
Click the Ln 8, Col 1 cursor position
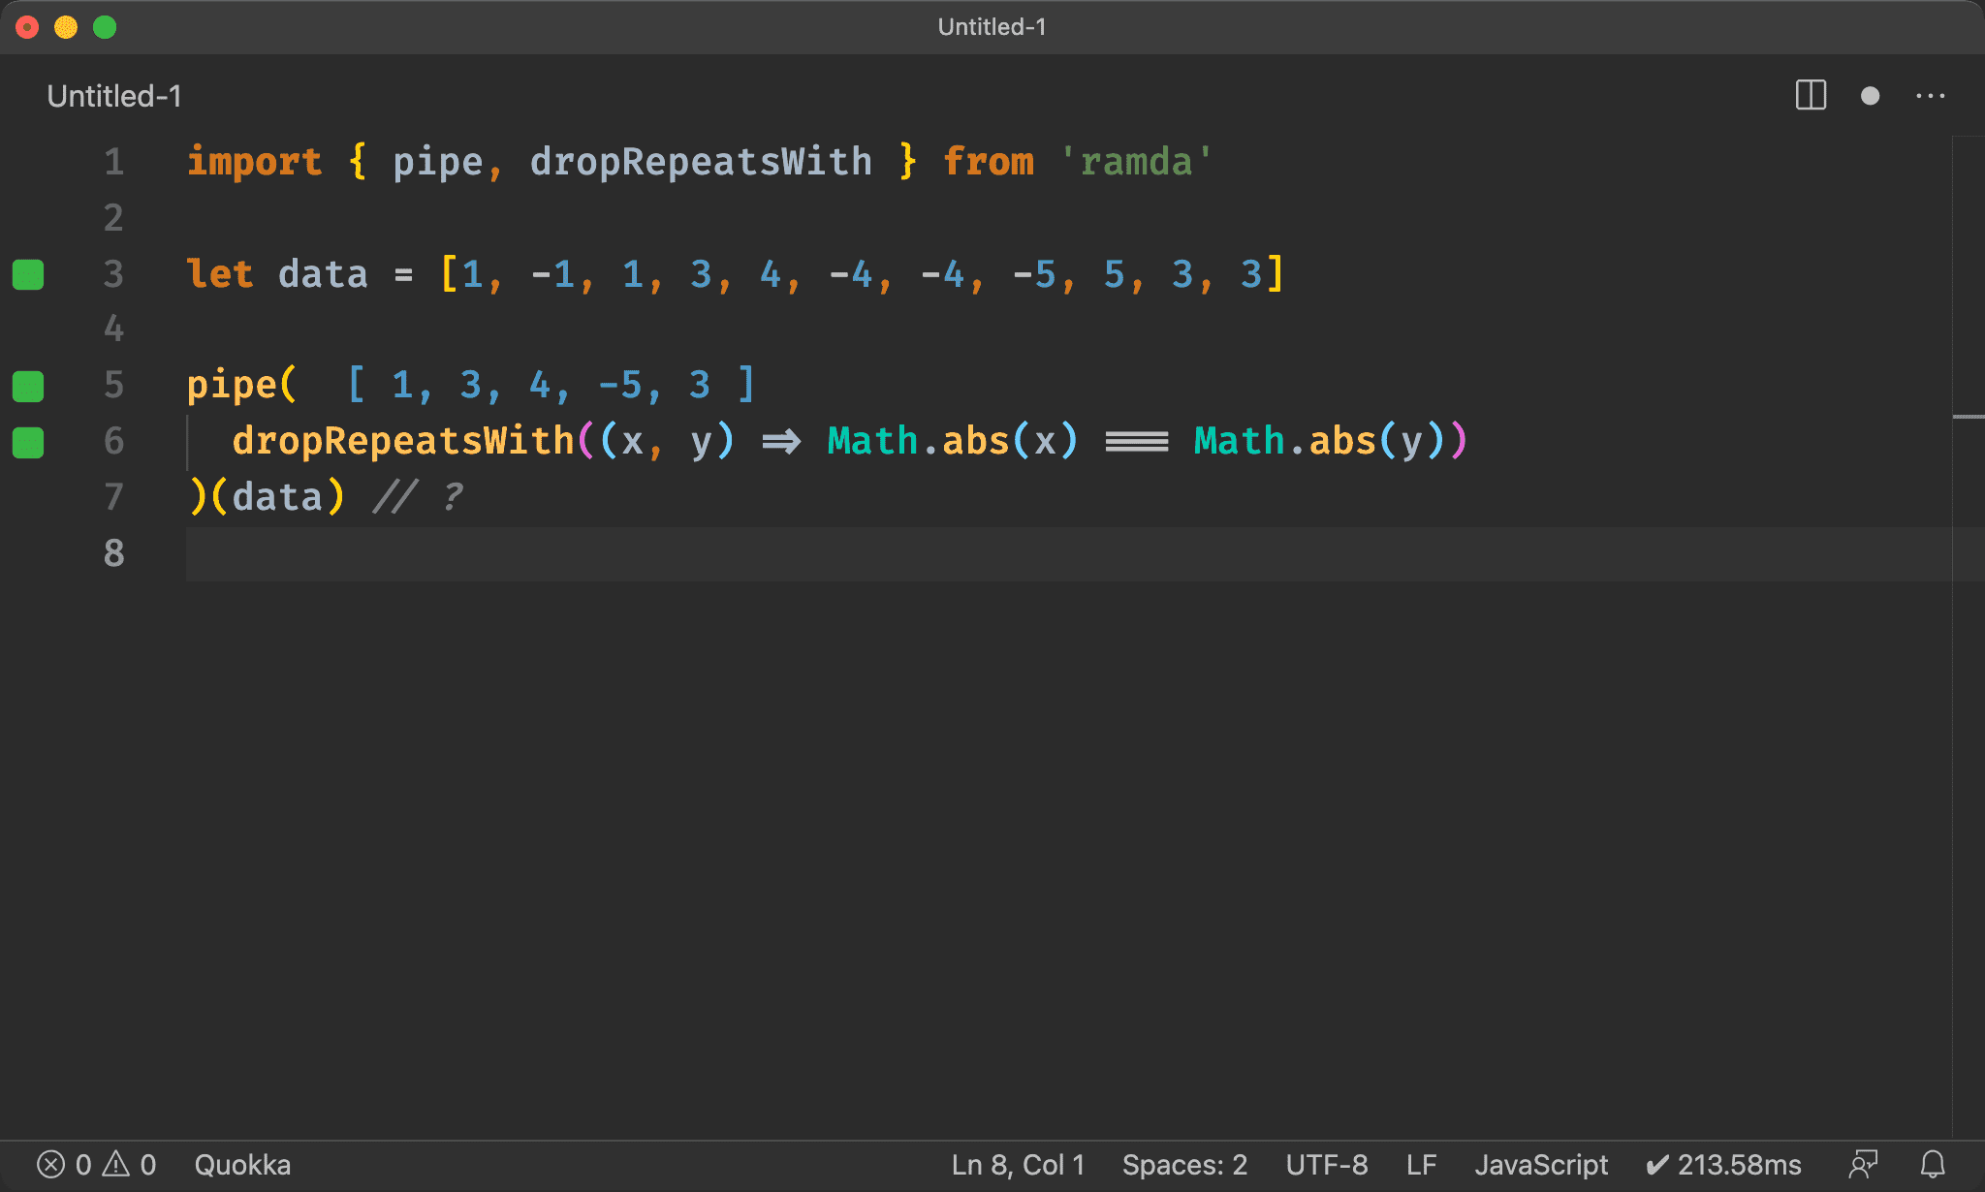tap(1018, 1164)
